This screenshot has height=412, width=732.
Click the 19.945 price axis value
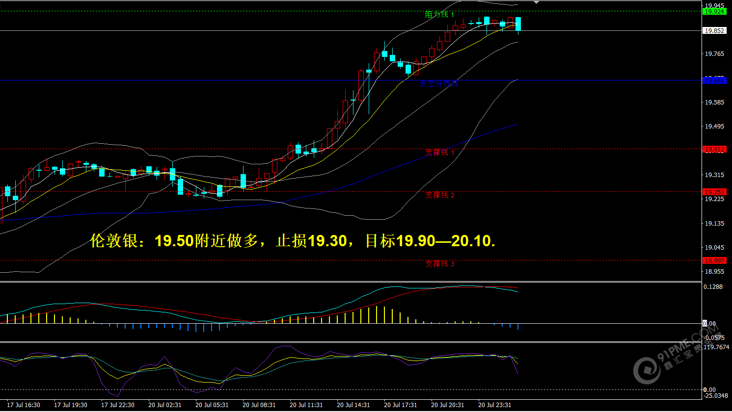714,5
